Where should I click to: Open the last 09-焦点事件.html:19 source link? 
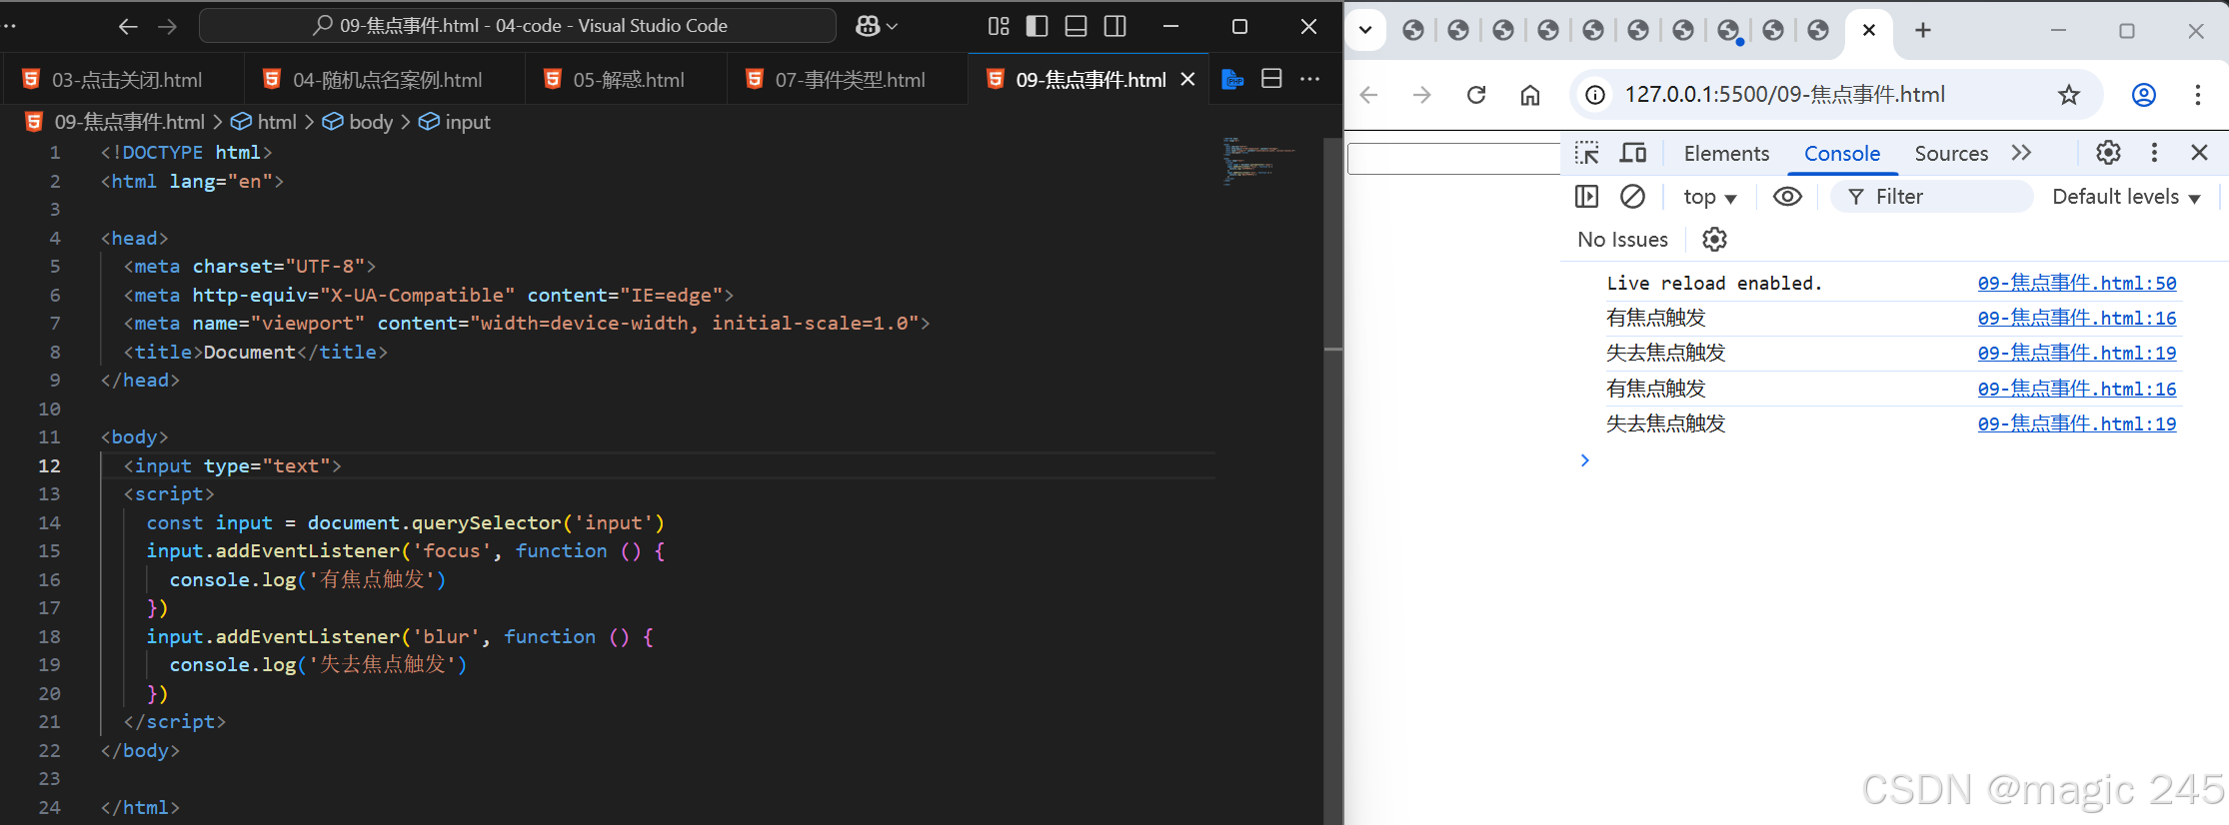(x=2076, y=424)
